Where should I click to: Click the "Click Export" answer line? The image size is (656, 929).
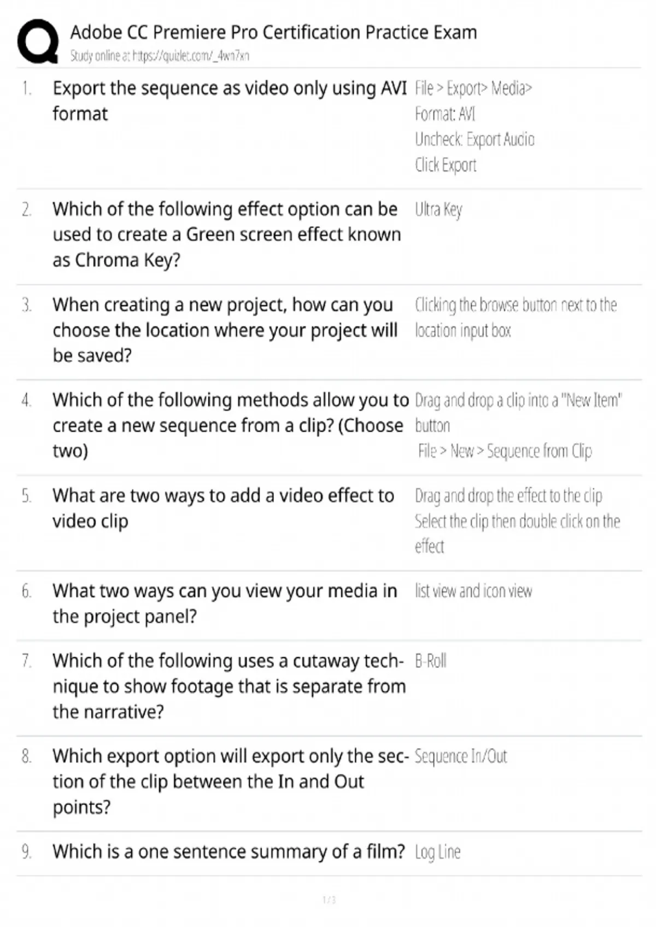(446, 165)
